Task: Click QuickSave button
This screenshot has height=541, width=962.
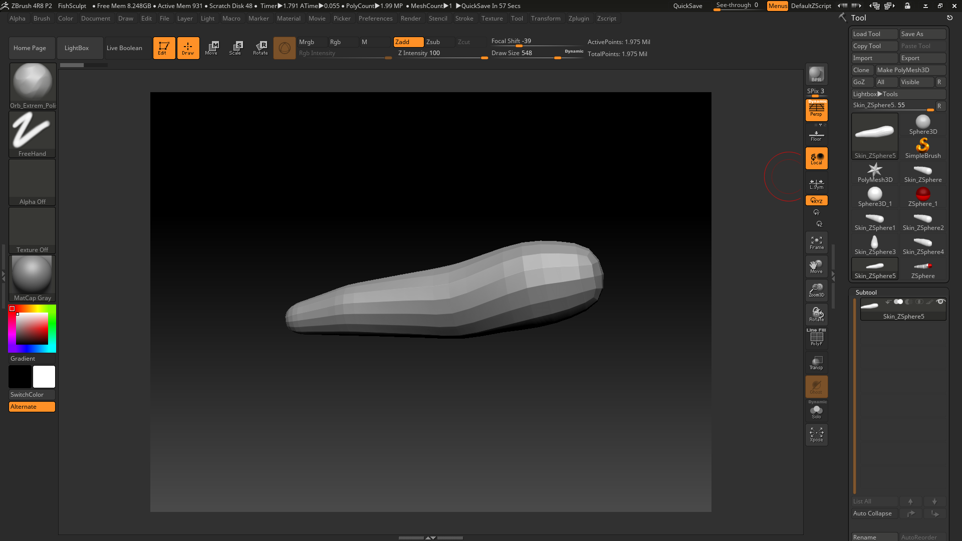Action: click(x=687, y=6)
